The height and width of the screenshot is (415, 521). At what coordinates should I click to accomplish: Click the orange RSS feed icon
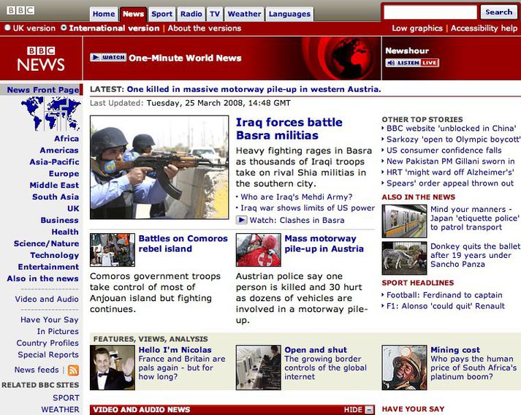pyautogui.click(x=73, y=370)
